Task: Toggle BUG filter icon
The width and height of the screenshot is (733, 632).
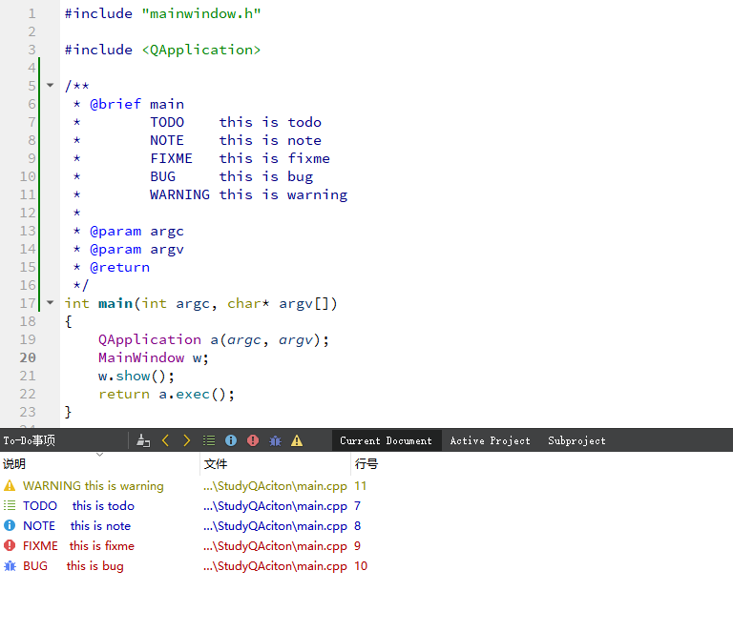Action: 275,440
